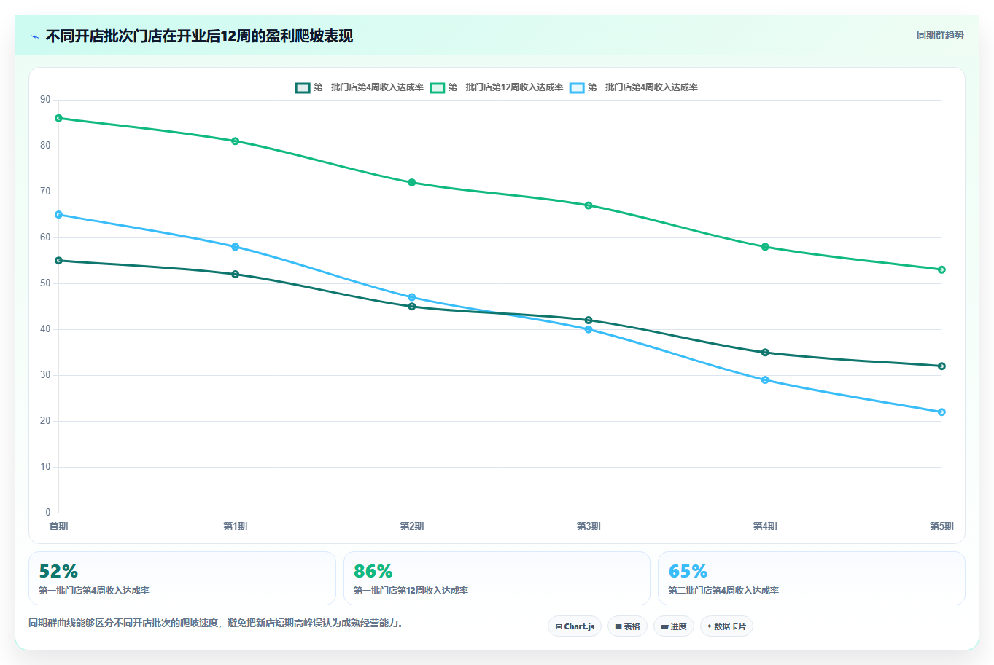Click the dark green point at 第5期 (32)
Screen dimensions: 994x665
click(941, 366)
